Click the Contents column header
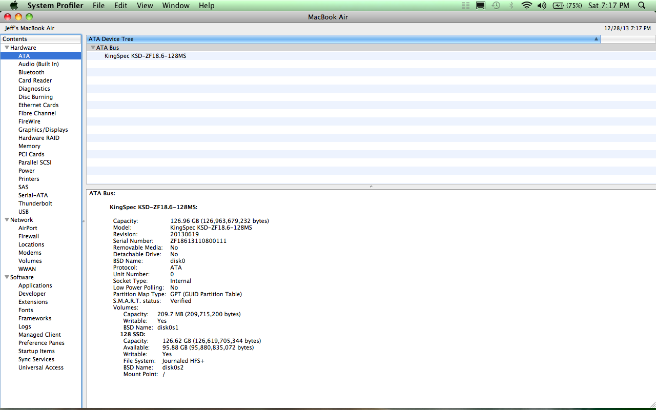Image resolution: width=656 pixels, height=410 pixels. (41, 39)
